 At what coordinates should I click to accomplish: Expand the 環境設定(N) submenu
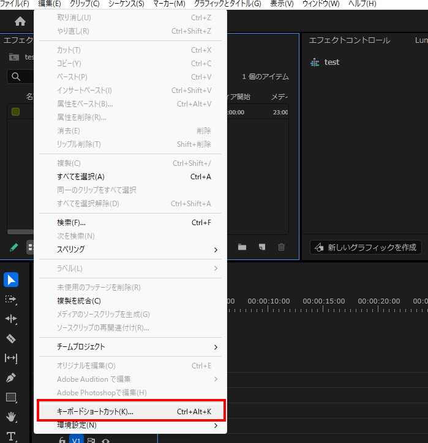click(x=132, y=425)
